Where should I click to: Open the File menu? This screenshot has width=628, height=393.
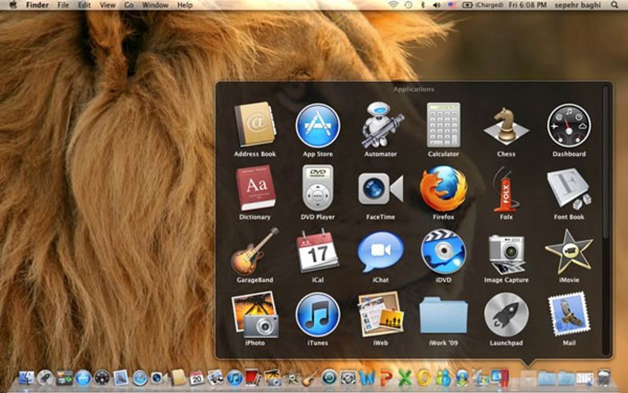(x=63, y=5)
